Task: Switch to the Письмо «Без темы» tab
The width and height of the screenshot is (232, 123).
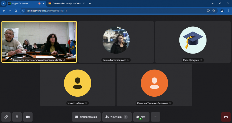Action: pyautogui.click(x=67, y=4)
